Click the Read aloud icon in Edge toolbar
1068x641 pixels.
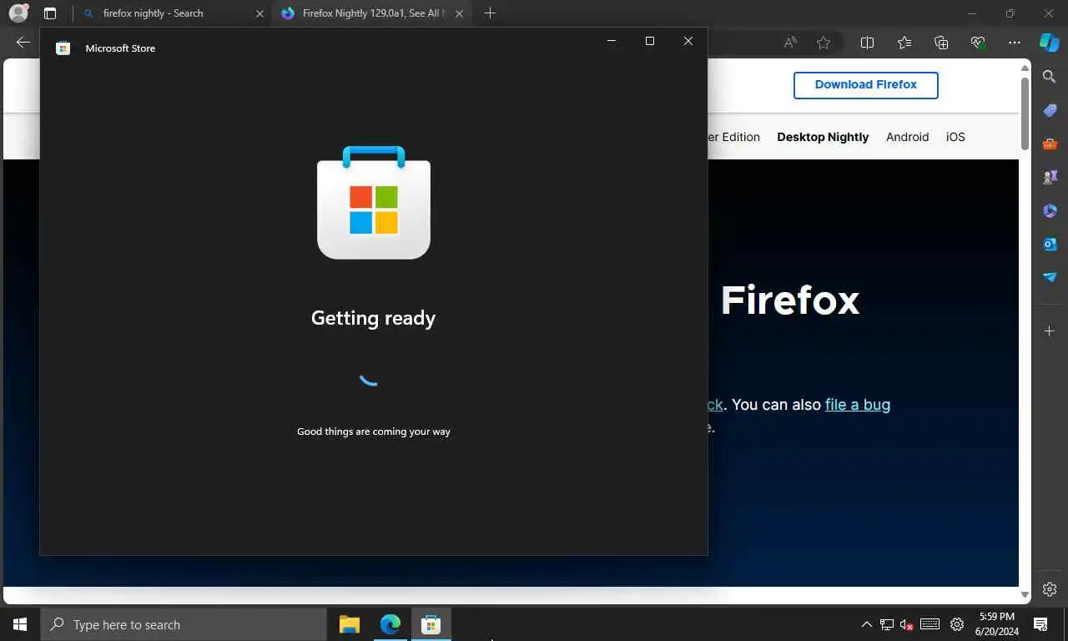pos(789,43)
